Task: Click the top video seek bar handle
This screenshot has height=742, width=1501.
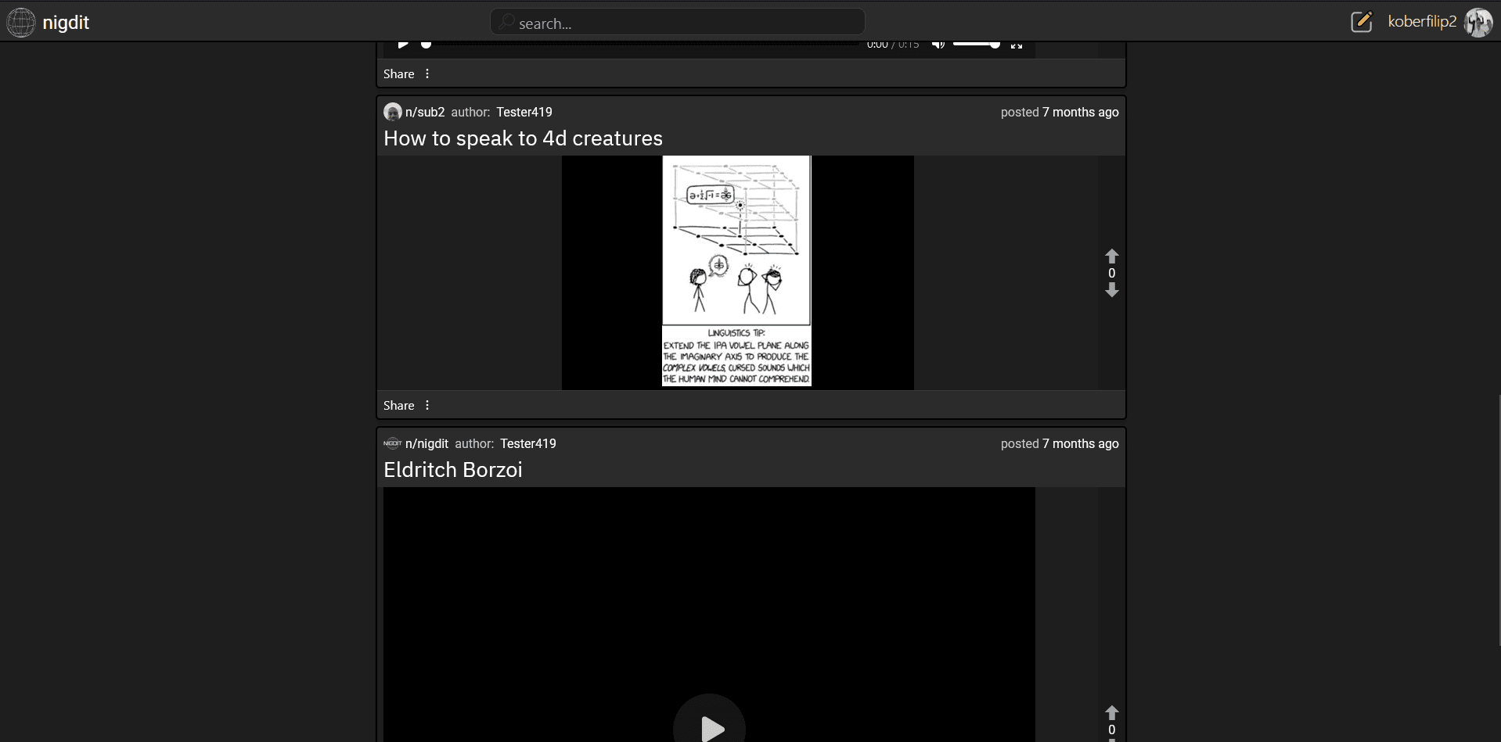Action: tap(426, 45)
